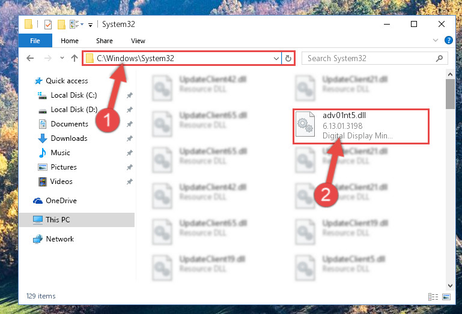This screenshot has width=462, height=314.
Task: Click the OneDrive cloud icon
Action: (x=38, y=201)
